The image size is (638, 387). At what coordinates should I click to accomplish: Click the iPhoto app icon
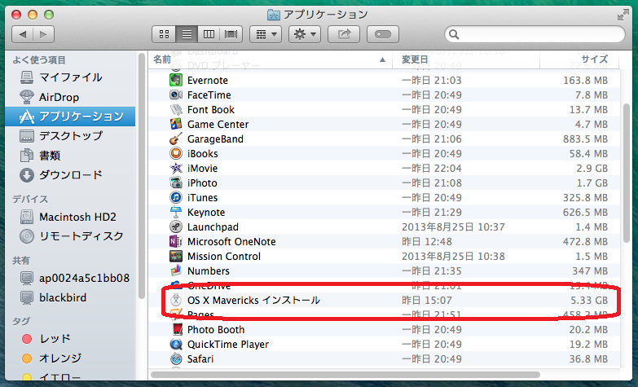click(x=176, y=183)
